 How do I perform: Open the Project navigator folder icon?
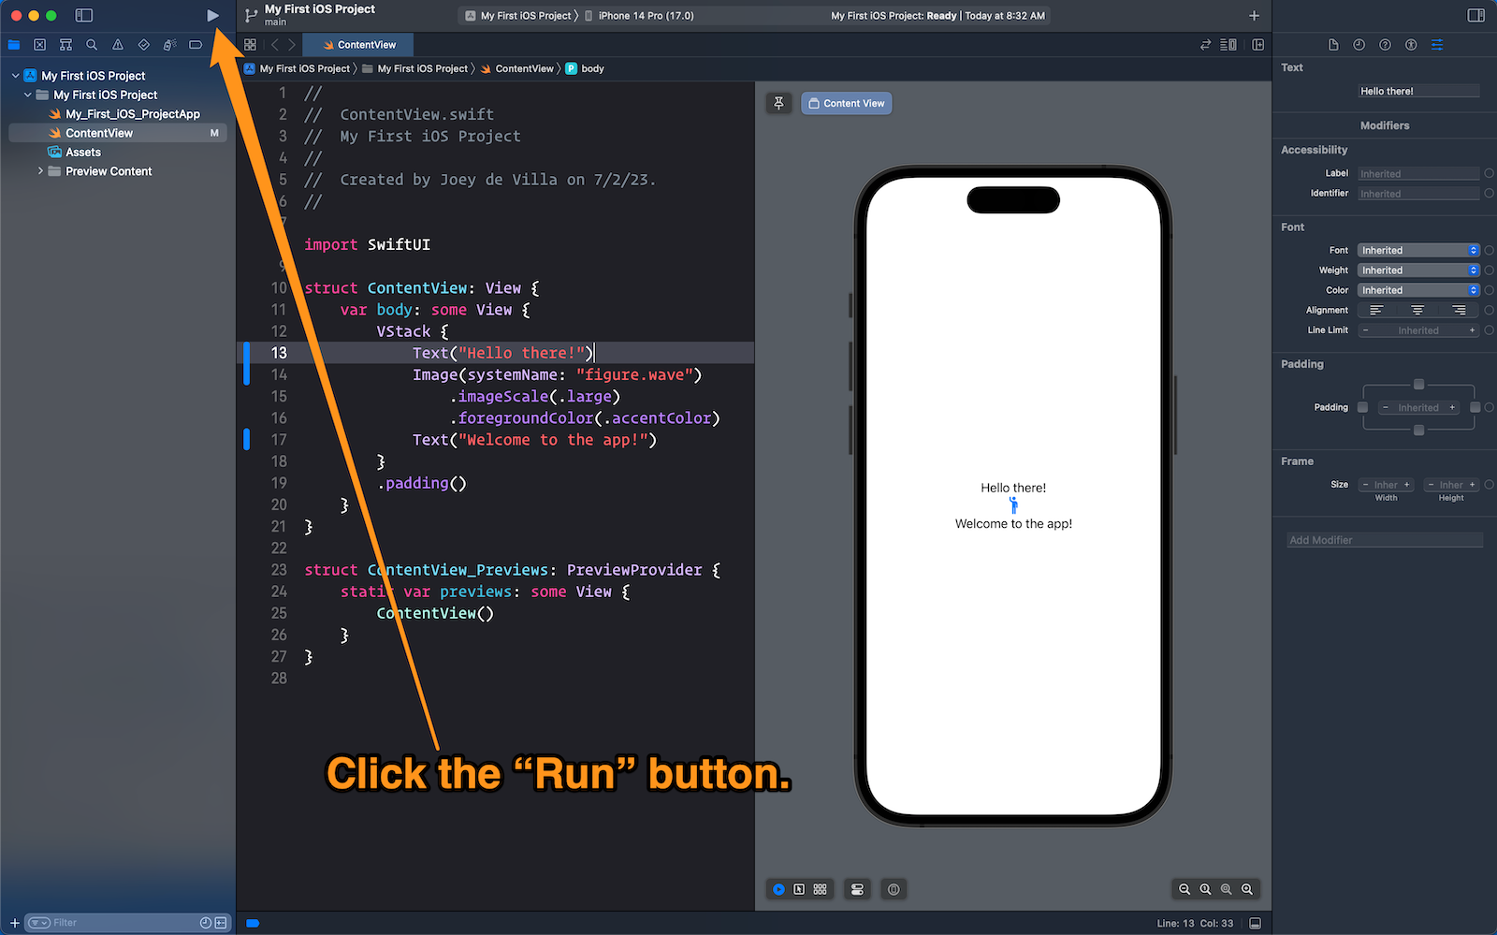(x=14, y=44)
